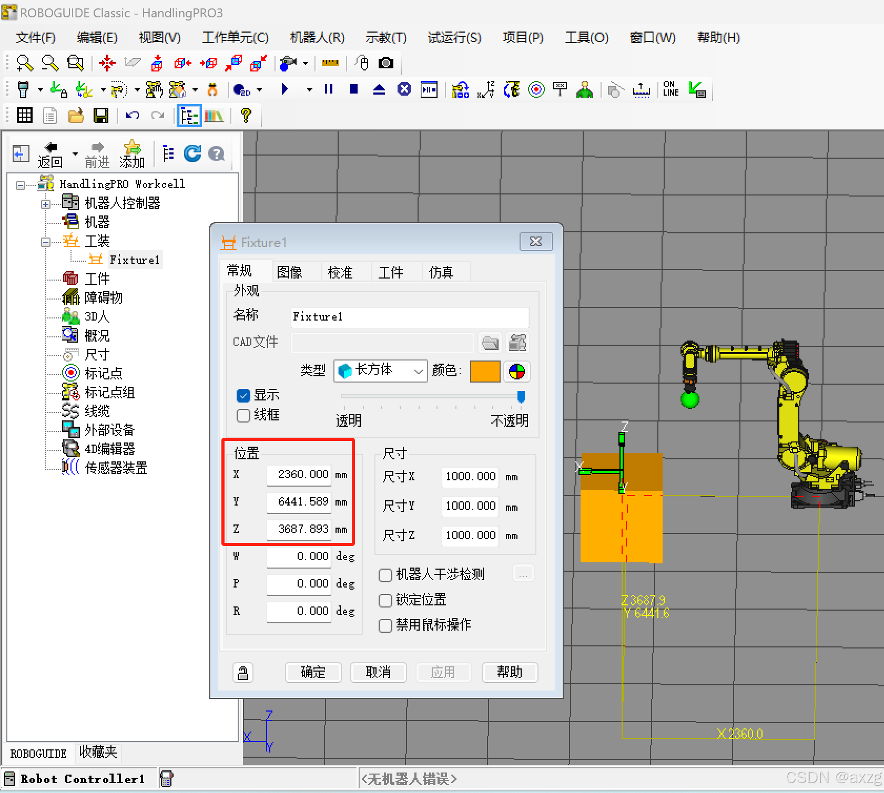This screenshot has width=884, height=793.
Task: Click the green 3D person icon
Action: [585, 90]
